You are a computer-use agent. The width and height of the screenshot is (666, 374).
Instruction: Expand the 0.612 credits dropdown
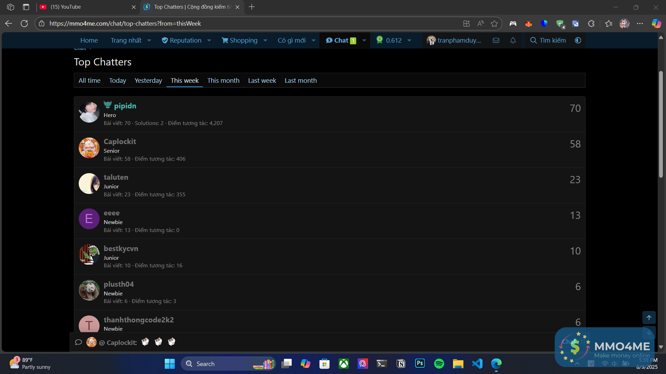409,41
